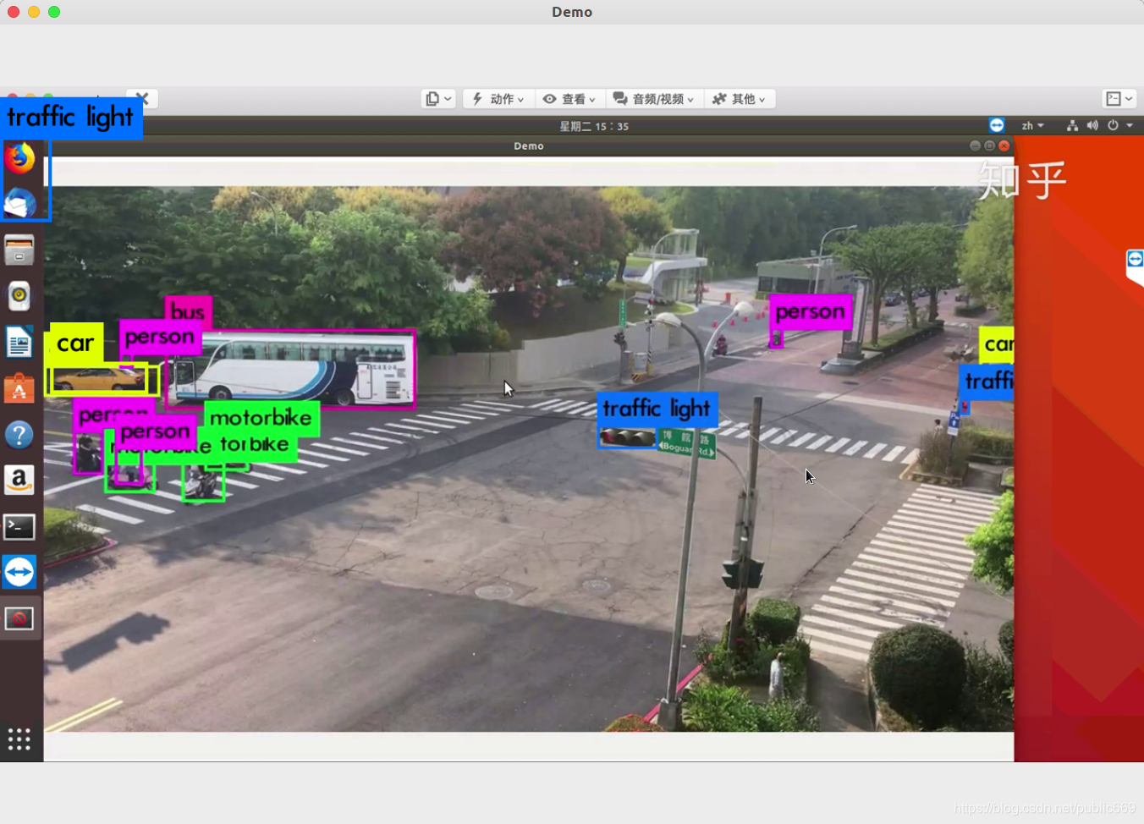Screen dimensions: 1144x824
Task: Open the 动作 actions menu
Action: pos(498,99)
